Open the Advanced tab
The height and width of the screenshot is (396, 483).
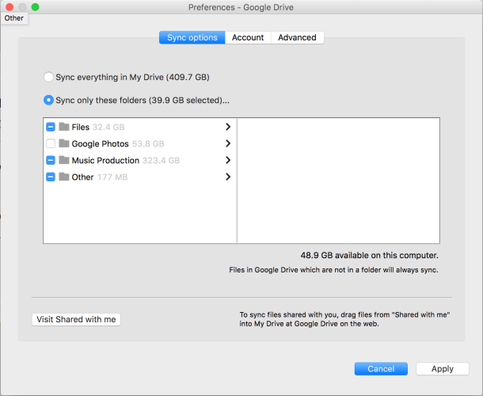(297, 37)
